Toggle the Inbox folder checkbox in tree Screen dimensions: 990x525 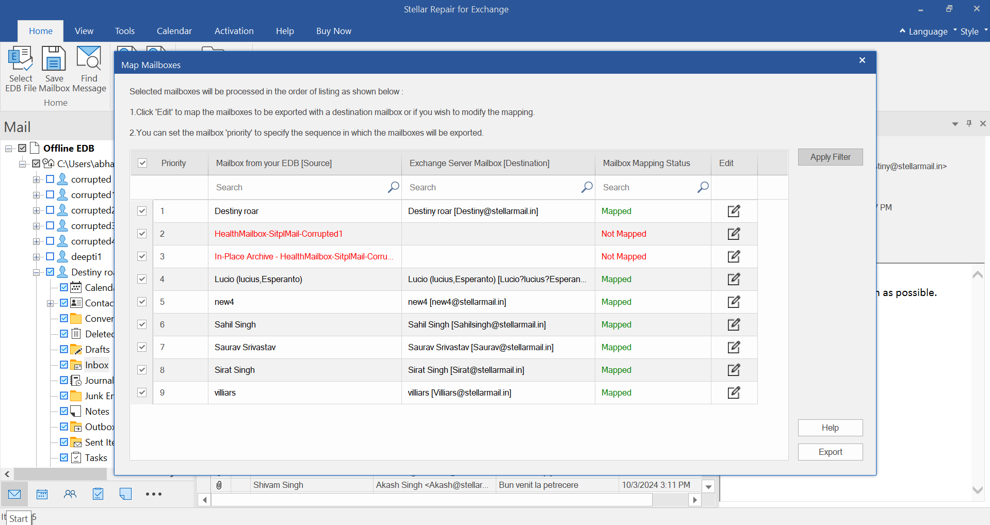pyautogui.click(x=64, y=365)
